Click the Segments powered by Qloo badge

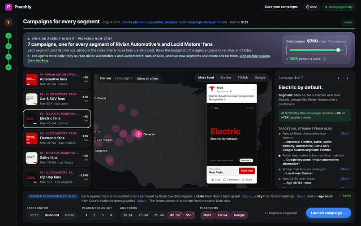click(53, 196)
